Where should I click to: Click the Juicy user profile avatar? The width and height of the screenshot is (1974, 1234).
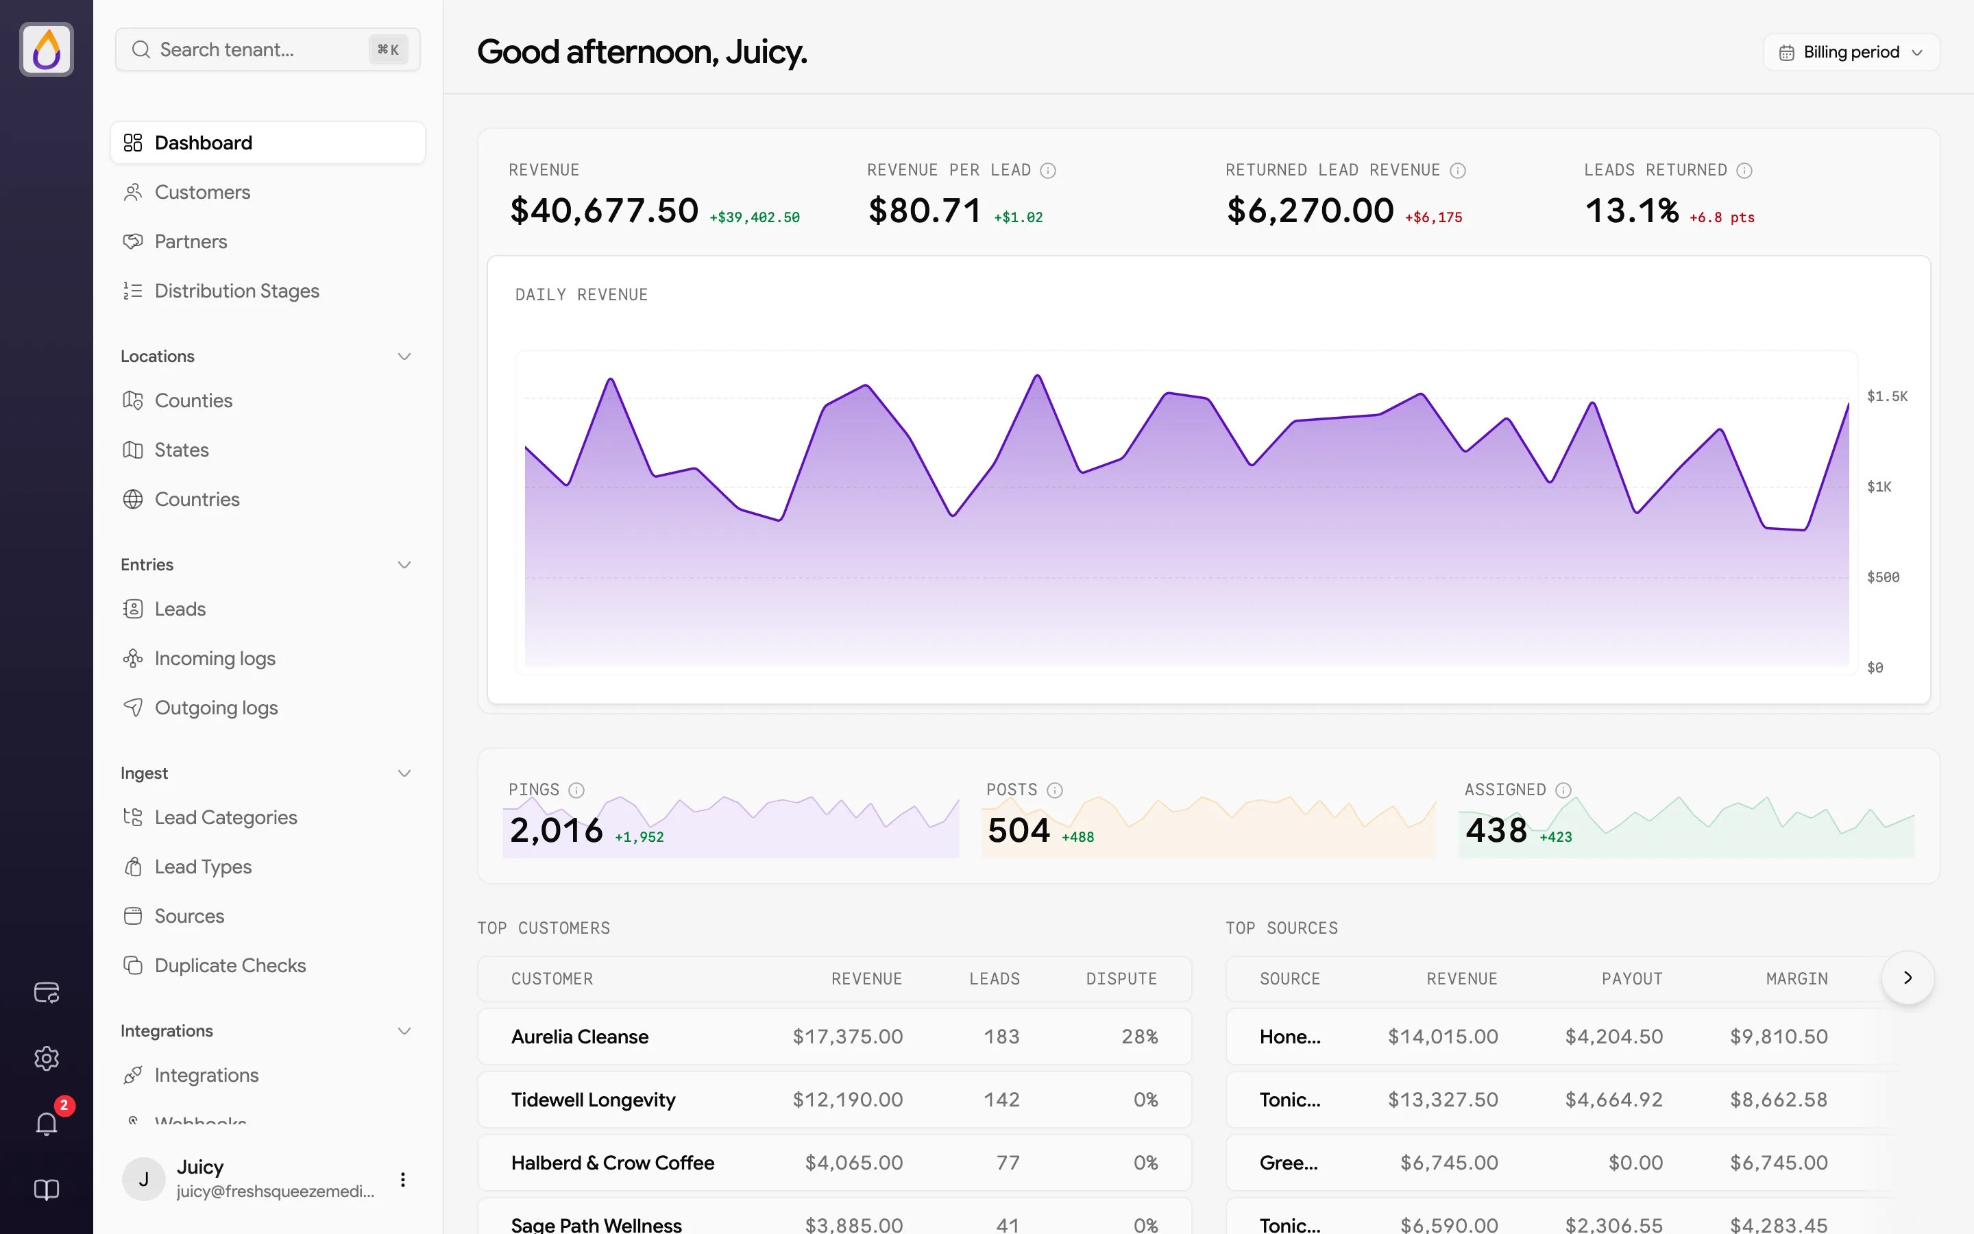point(143,1179)
